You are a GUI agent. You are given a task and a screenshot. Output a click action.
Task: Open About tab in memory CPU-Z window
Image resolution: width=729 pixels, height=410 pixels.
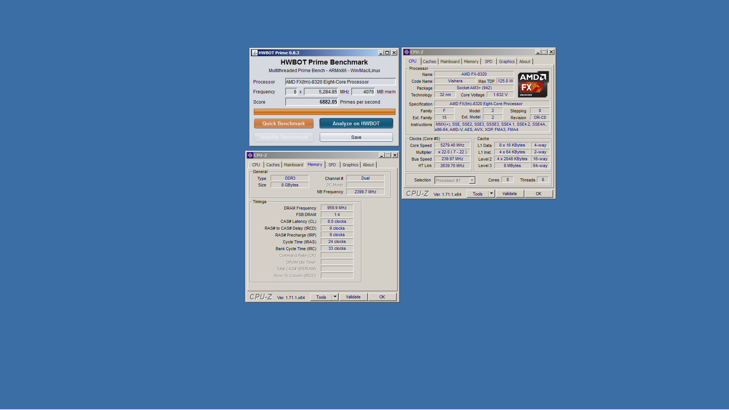pos(368,165)
